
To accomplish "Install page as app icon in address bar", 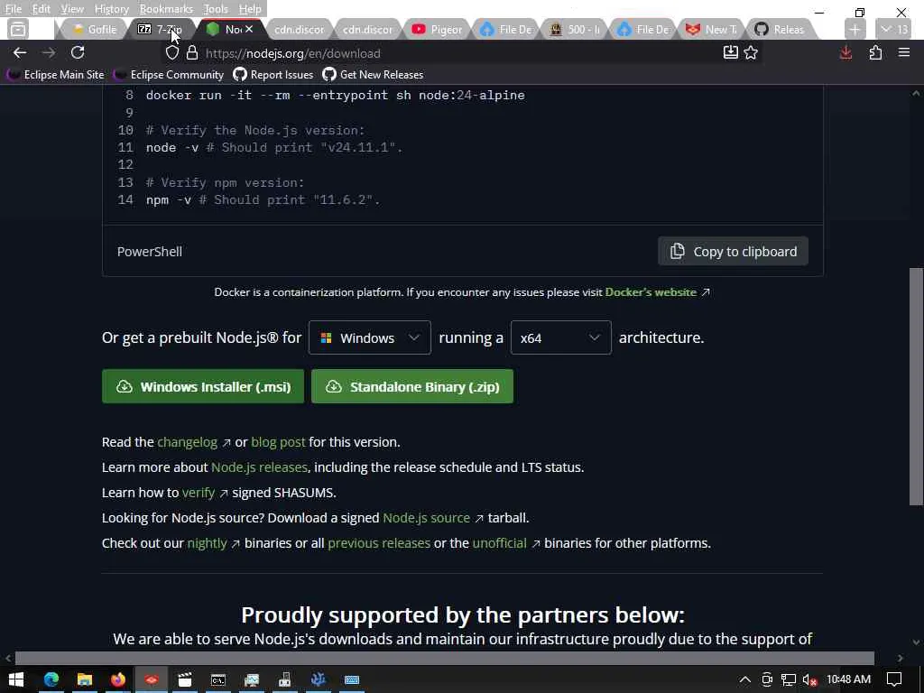I will pos(731,53).
